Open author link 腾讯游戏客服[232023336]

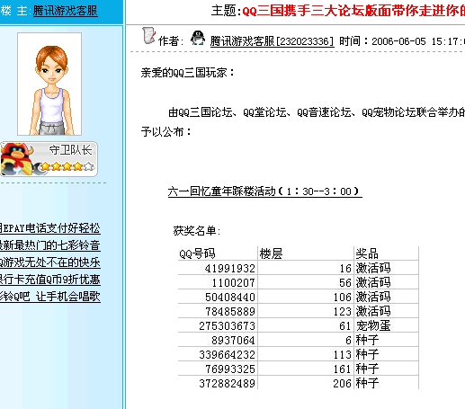(272, 41)
